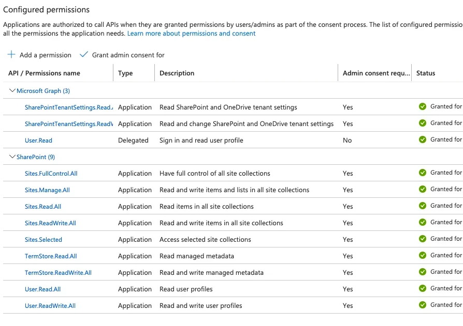Image resolution: width=463 pixels, height=326 pixels.
Task: Open Learn more about permissions and consent
Action: tap(191, 34)
